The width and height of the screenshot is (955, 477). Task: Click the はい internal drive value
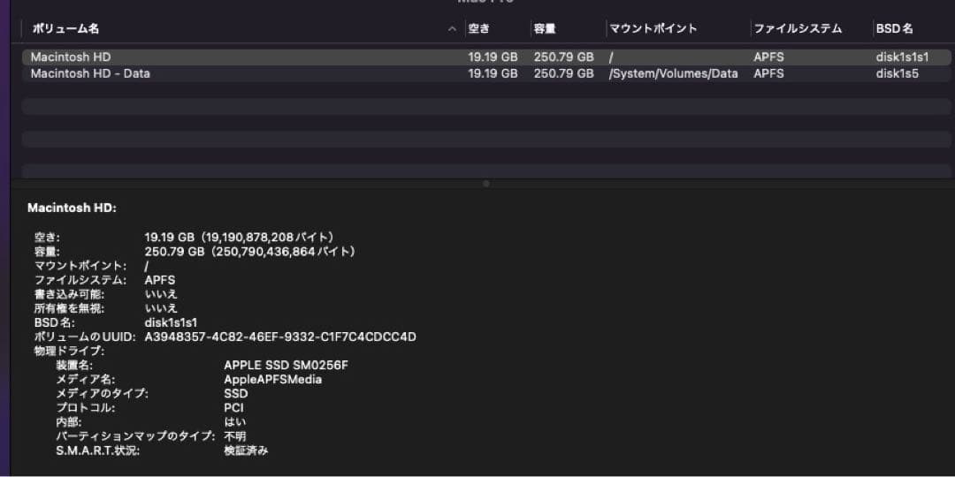coord(235,422)
